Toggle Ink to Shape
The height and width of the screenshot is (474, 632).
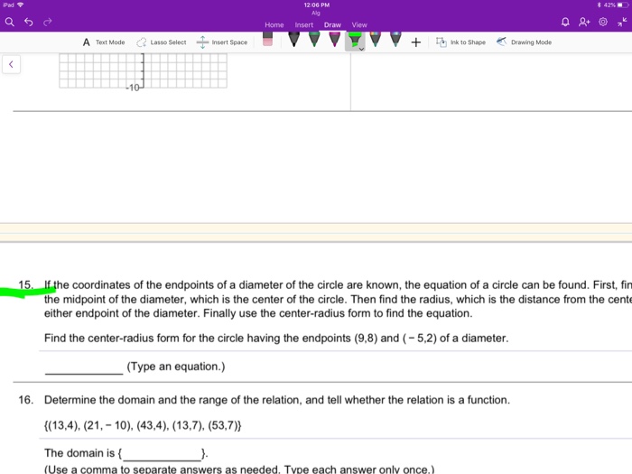460,42
